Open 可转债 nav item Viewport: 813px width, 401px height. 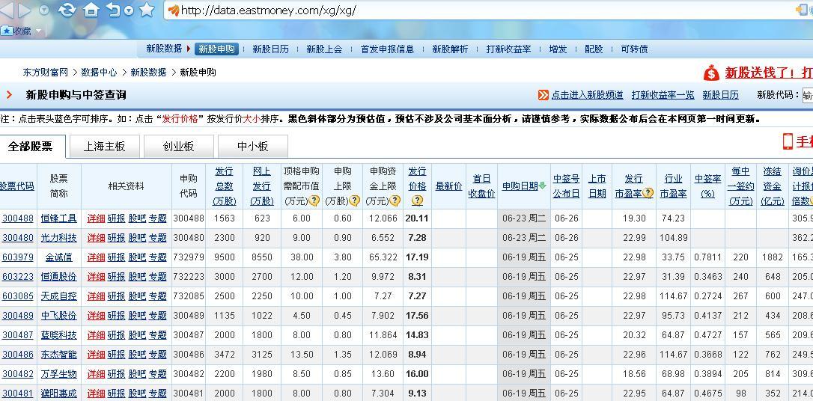click(x=634, y=49)
